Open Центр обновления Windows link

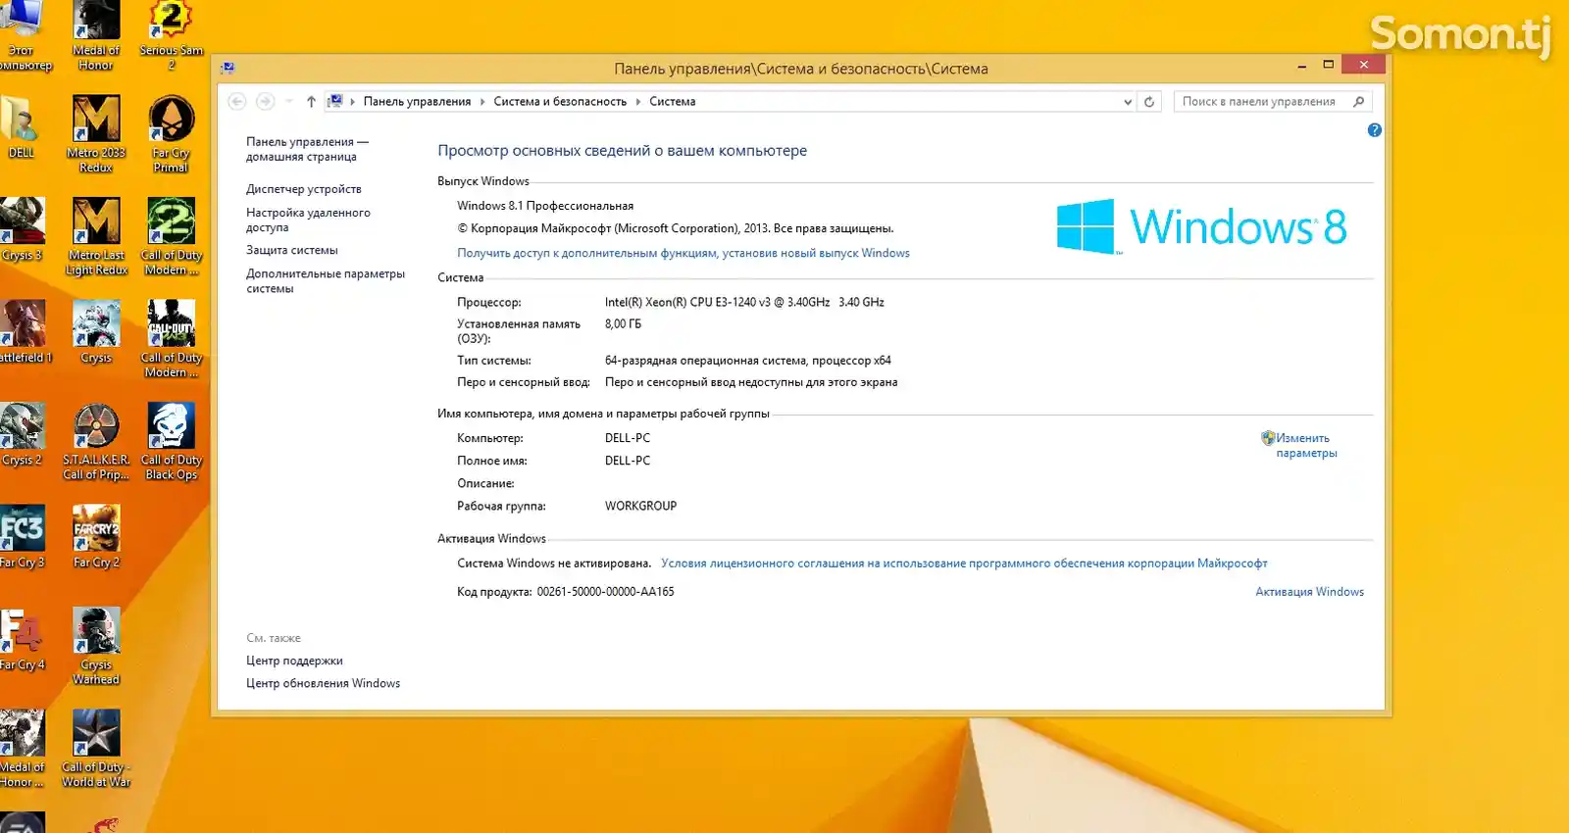[323, 683]
